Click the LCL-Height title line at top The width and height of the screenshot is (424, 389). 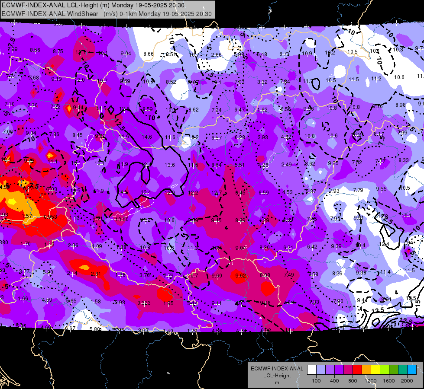click(x=93, y=5)
